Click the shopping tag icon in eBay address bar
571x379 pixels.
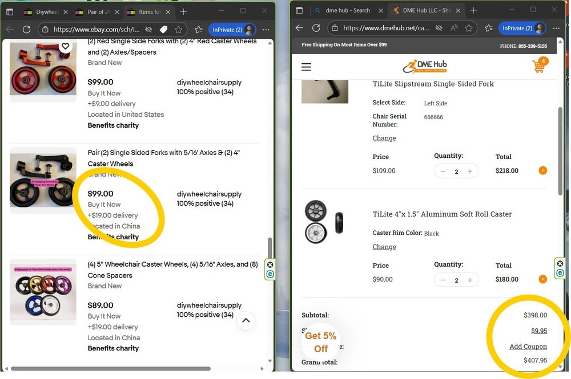[x=164, y=30]
